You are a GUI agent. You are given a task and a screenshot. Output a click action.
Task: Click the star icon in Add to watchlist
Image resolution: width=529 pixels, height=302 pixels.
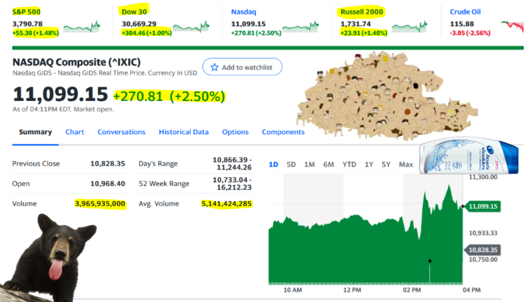(x=214, y=67)
